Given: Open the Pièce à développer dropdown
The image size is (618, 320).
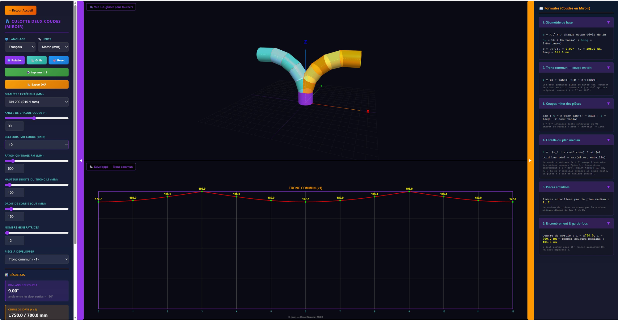Looking at the screenshot, I should point(36,259).
